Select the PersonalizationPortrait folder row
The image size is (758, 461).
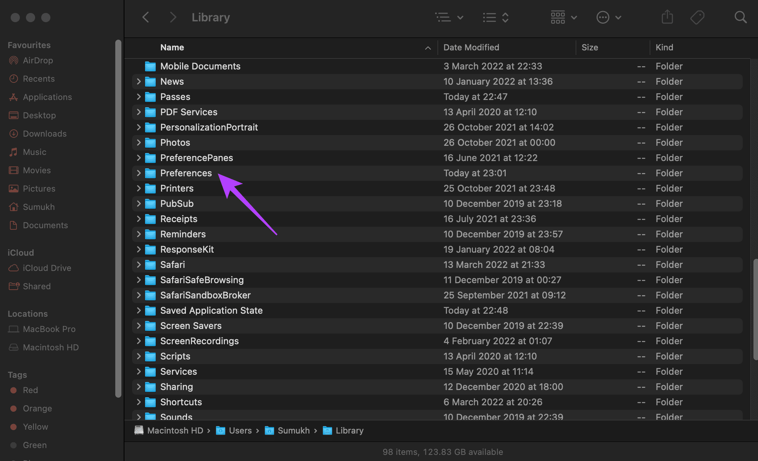[x=437, y=127]
